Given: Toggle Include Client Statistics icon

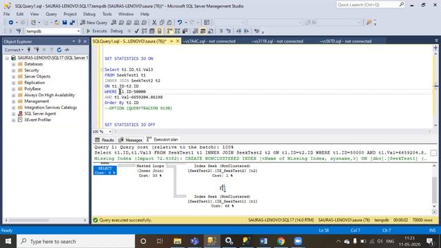Looking at the screenshot, I should (x=185, y=31).
